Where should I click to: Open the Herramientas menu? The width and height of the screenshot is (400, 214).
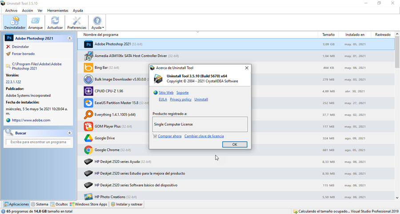(58, 11)
